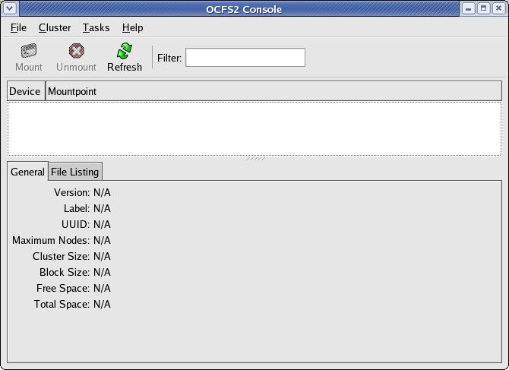Close the OCFS2 Console window

[x=498, y=9]
